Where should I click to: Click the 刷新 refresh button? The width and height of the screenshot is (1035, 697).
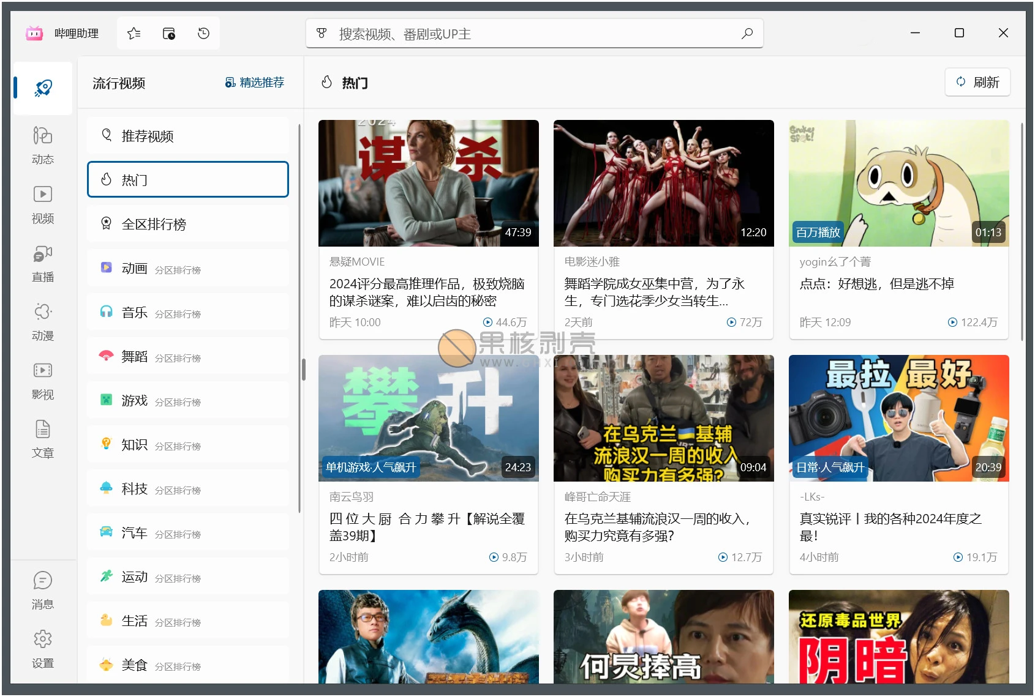977,82
